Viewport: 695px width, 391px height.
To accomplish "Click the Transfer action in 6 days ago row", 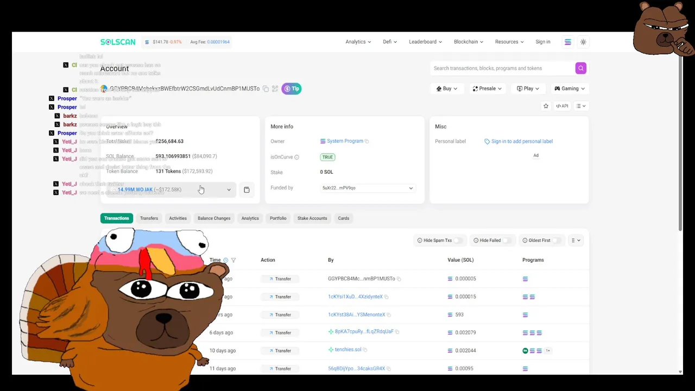I will (280, 332).
